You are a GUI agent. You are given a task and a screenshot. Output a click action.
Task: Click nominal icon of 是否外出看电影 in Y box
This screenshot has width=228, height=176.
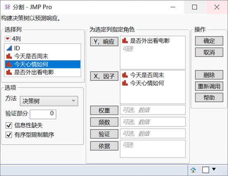pyautogui.click(x=125, y=41)
